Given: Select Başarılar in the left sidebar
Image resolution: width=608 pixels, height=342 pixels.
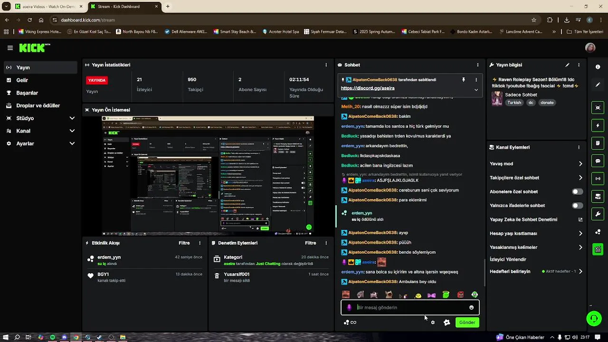Looking at the screenshot, I should 41,93.
